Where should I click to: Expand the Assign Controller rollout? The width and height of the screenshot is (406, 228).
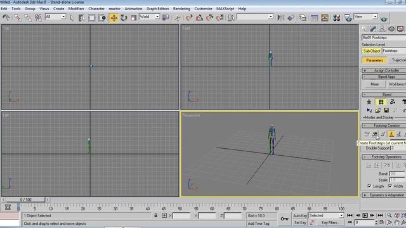(x=384, y=70)
